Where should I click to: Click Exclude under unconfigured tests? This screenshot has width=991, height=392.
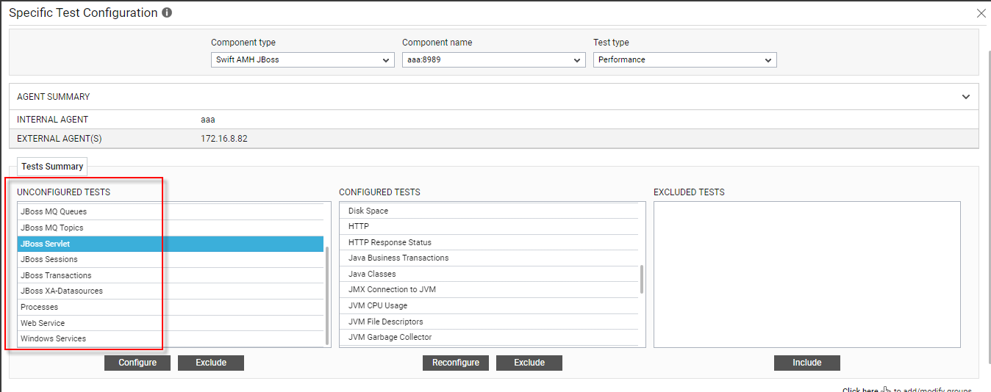[x=211, y=363]
